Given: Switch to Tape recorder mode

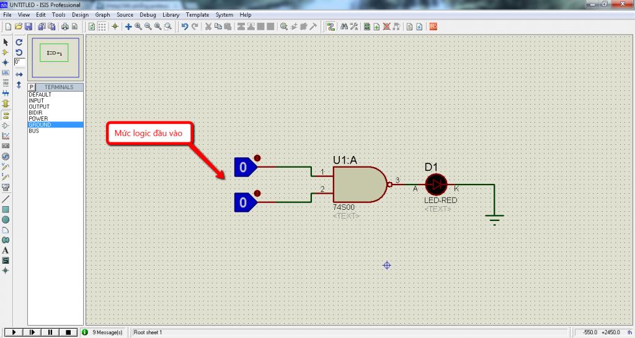Looking at the screenshot, I should tap(6, 146).
